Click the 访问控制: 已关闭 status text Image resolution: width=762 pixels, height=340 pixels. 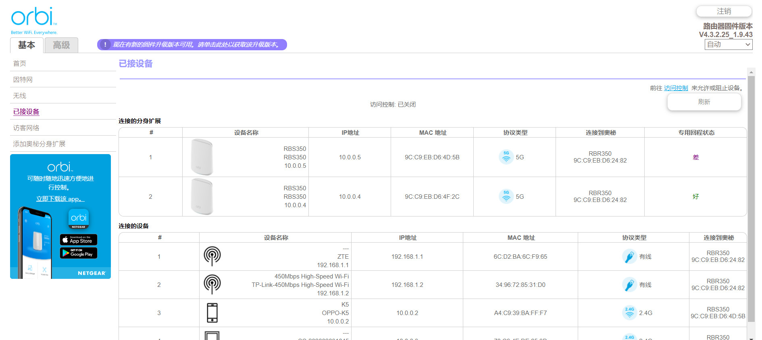[x=393, y=105]
